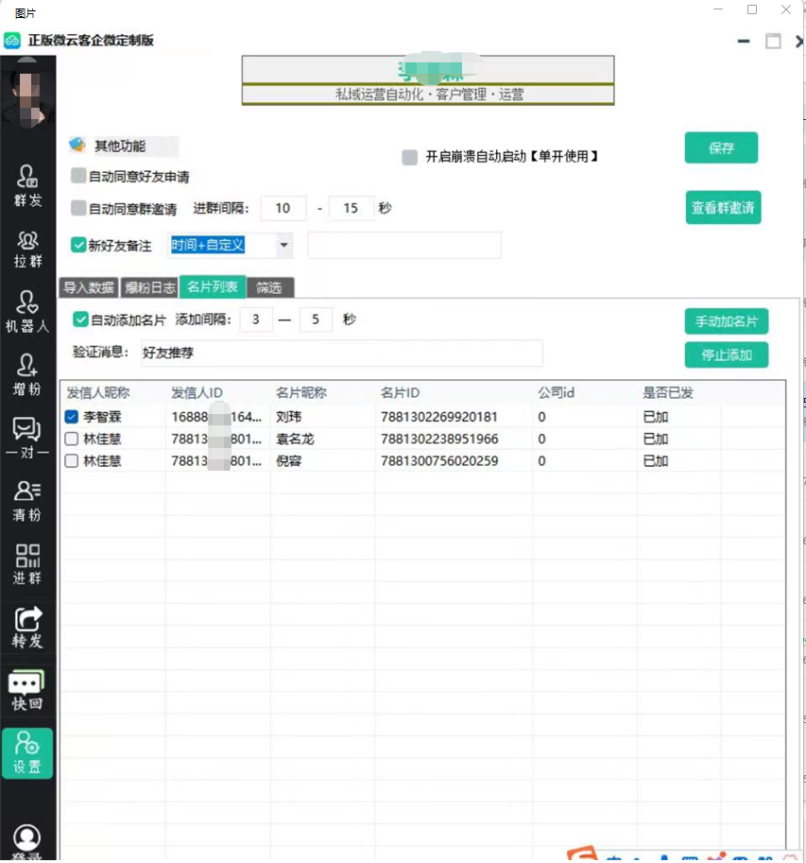Click the 验证消息 text input field
Viewport: 806px width, 863px height.
(341, 353)
